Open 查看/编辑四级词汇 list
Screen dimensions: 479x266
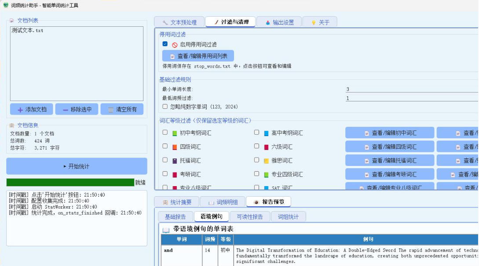(x=390, y=147)
